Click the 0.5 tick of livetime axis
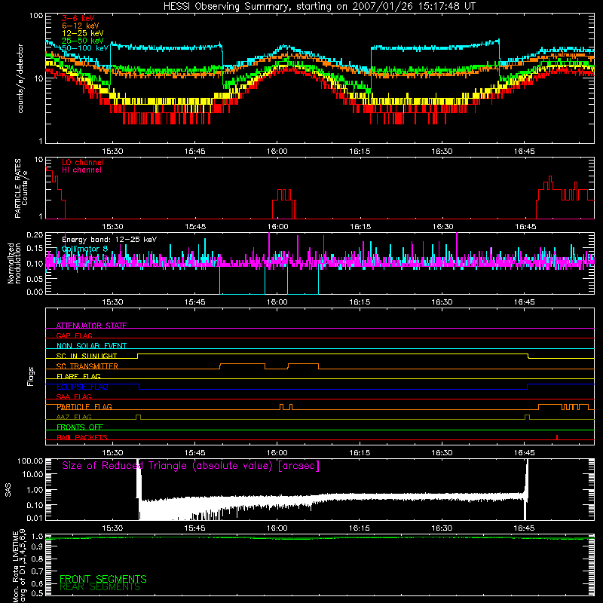The height and width of the screenshot is (603, 603). tap(37, 593)
